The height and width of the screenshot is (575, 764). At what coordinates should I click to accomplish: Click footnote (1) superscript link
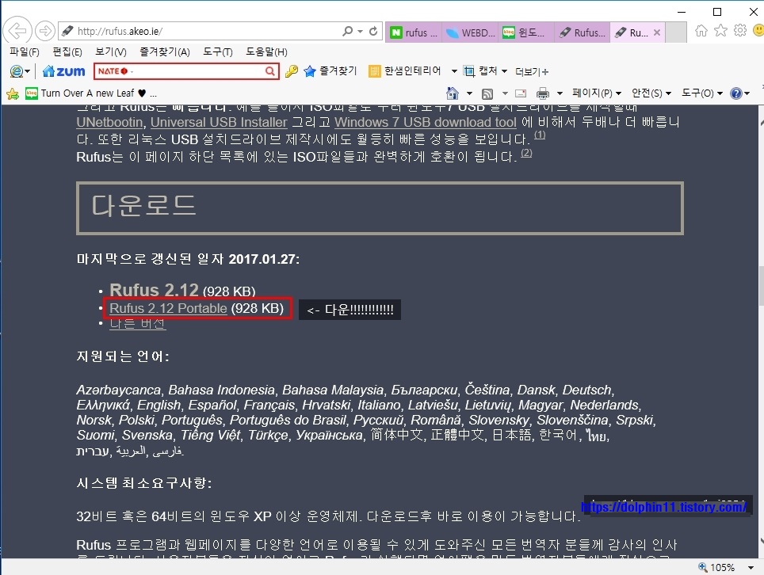coord(540,135)
